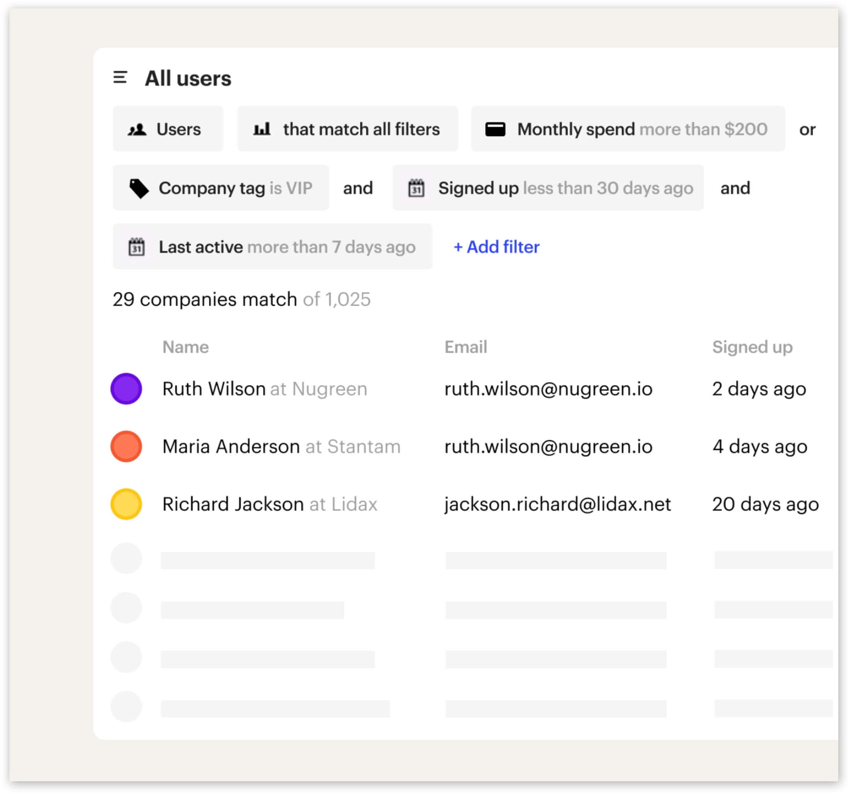Edit the Signed up less than 30 days filter
The image size is (850, 794).
pos(548,188)
